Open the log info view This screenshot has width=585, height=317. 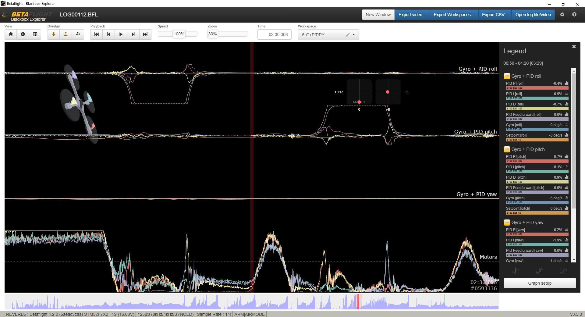[x=23, y=34]
